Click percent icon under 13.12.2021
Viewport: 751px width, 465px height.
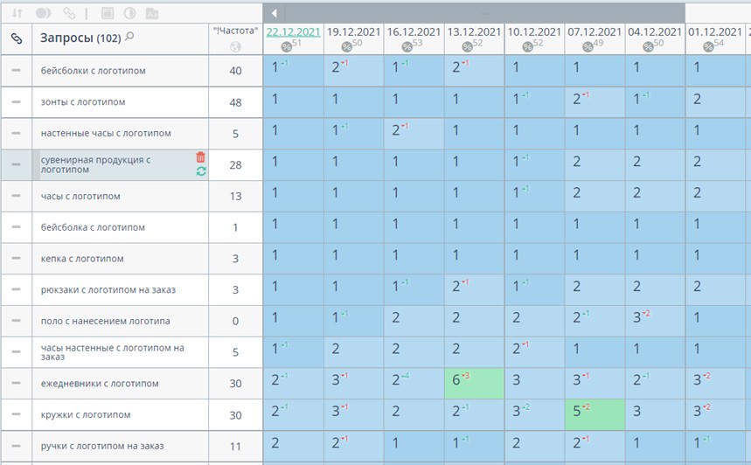(467, 46)
